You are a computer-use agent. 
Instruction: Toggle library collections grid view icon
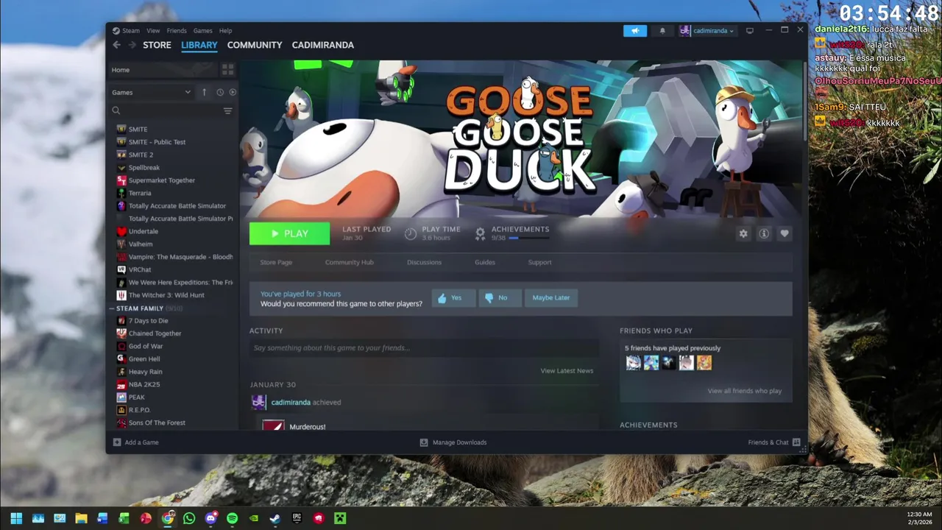pos(227,70)
